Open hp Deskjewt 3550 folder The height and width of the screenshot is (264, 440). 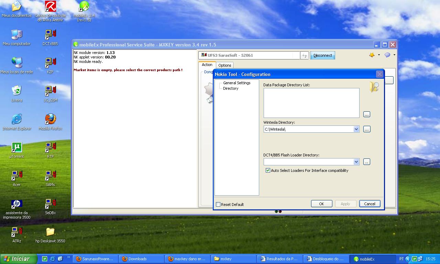pos(51,235)
